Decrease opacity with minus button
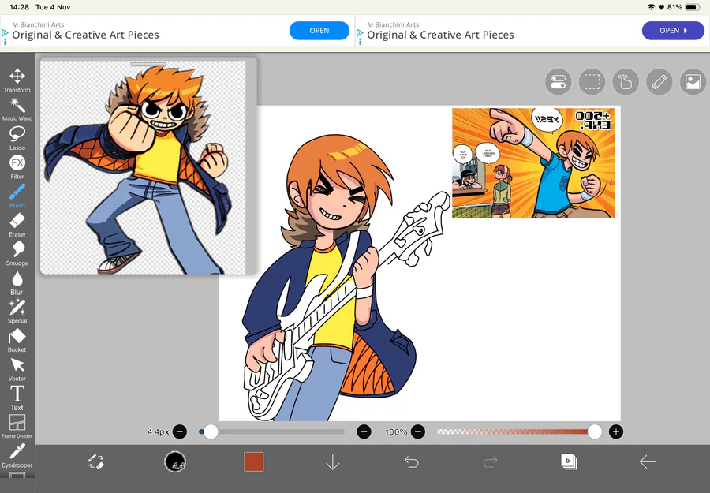Viewport: 710px width, 493px height. point(418,432)
